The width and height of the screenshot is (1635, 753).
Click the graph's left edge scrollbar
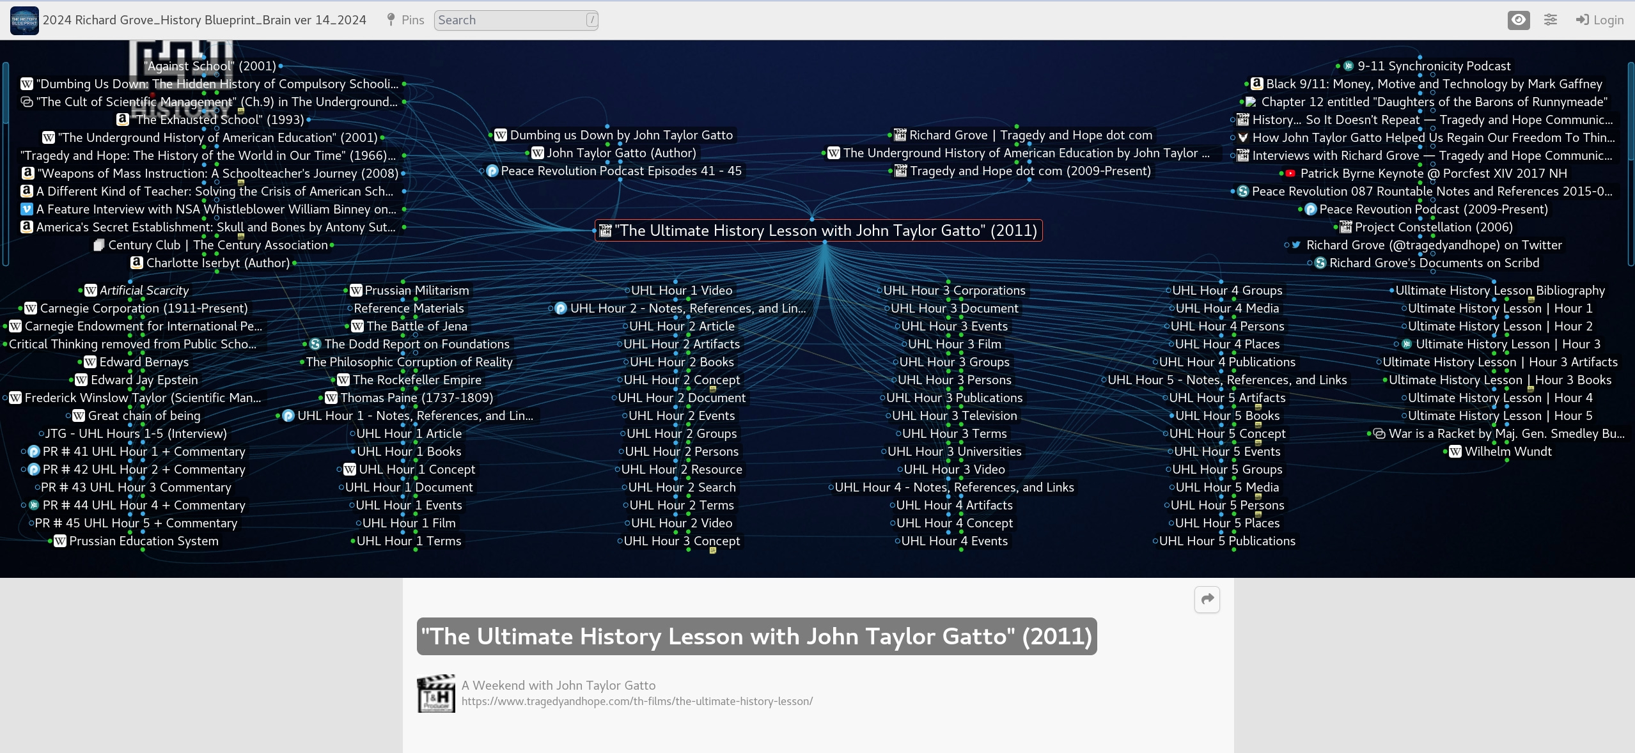pos(5,163)
